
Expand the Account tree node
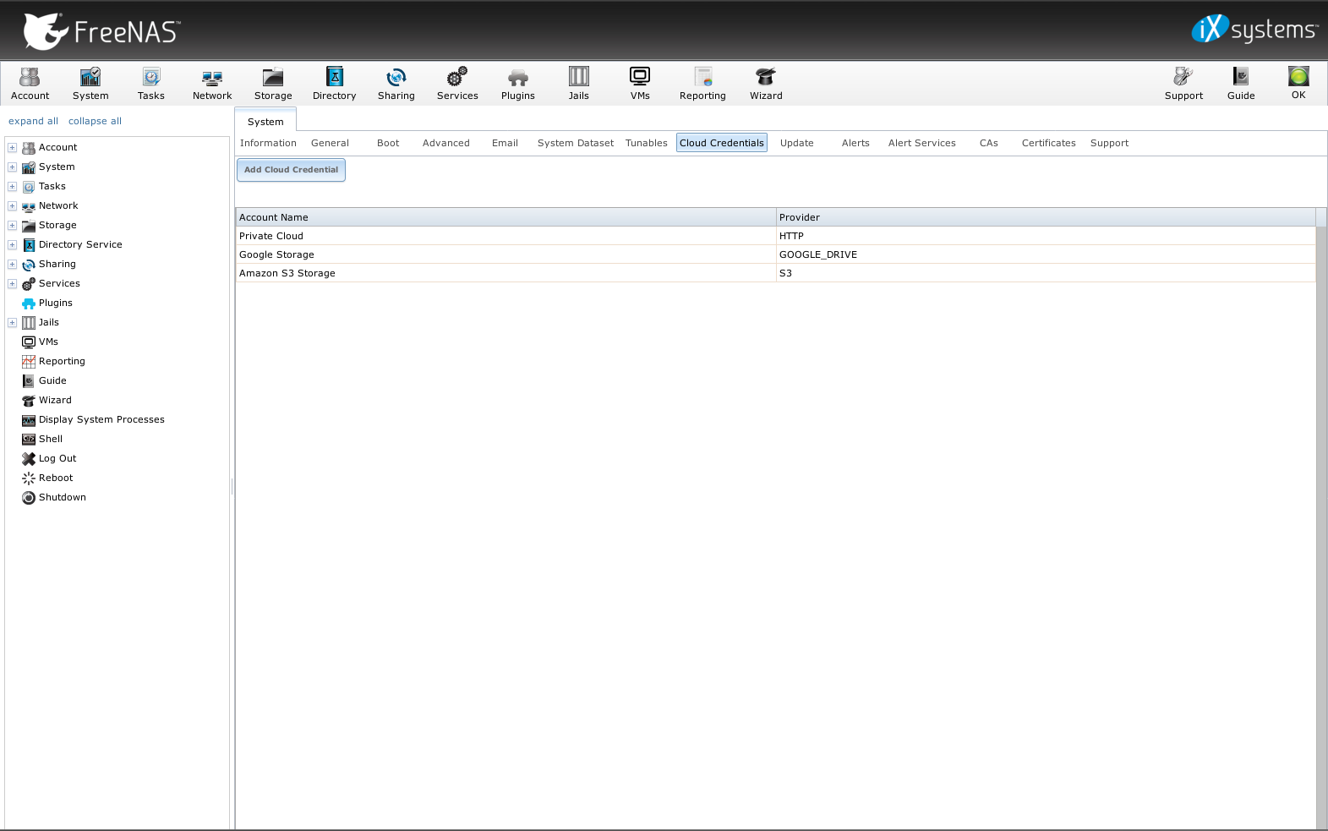[13, 147]
